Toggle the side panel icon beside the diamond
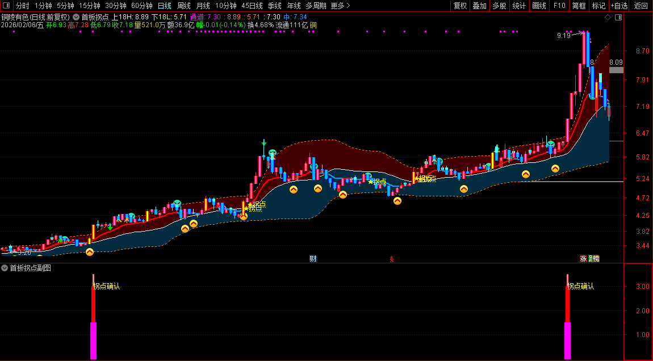The width and height of the screenshot is (653, 361). pos(618,18)
